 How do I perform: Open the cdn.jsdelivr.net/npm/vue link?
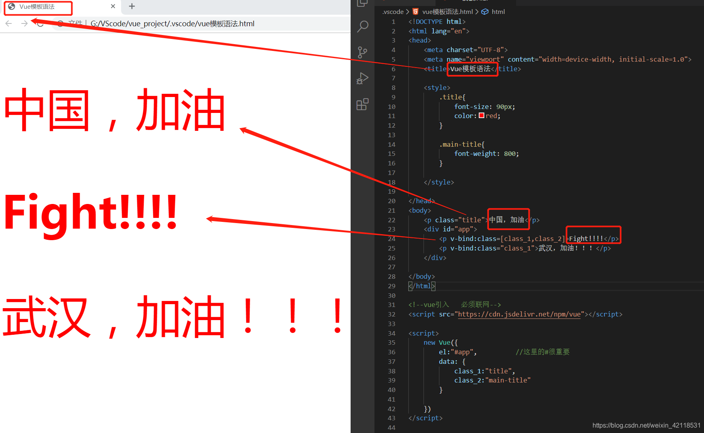[519, 315]
